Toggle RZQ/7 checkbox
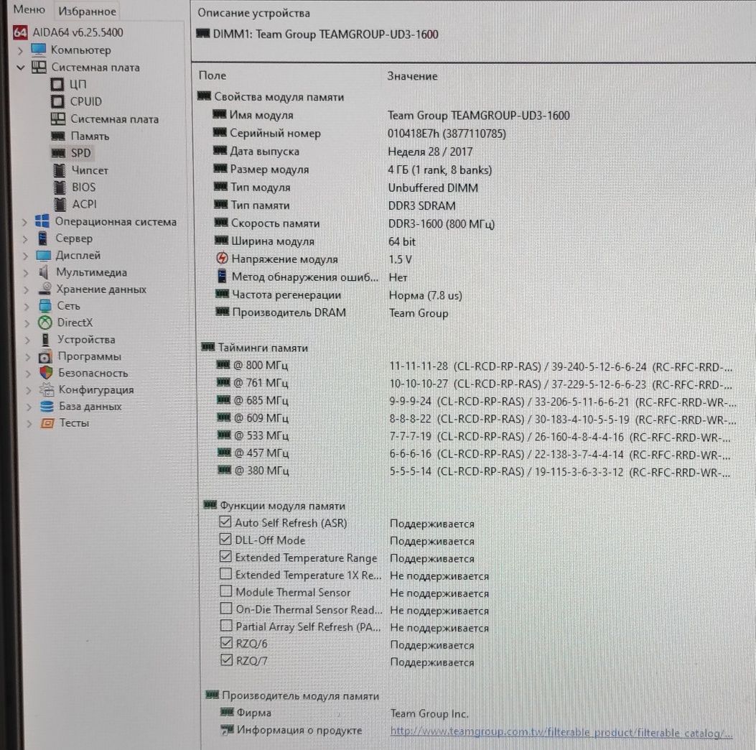756x750 pixels. [227, 659]
